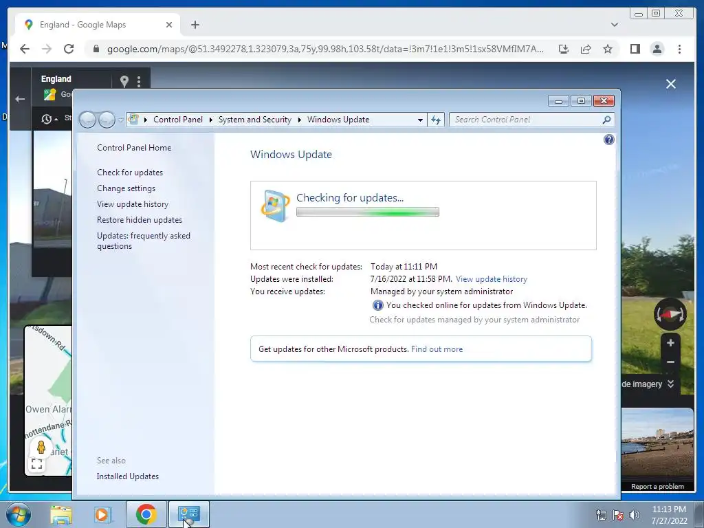Image resolution: width=704 pixels, height=528 pixels.
Task: Click the refresh button beside address bar
Action: coord(436,120)
